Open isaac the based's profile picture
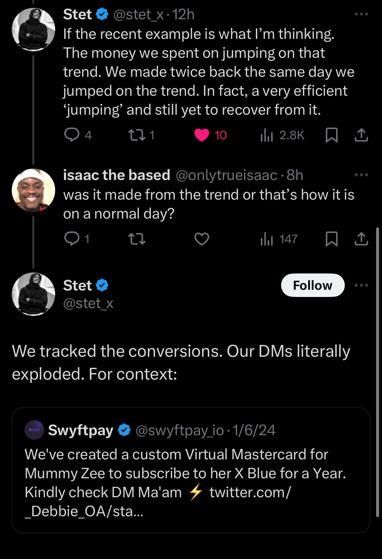This screenshot has width=382, height=559. pyautogui.click(x=33, y=190)
